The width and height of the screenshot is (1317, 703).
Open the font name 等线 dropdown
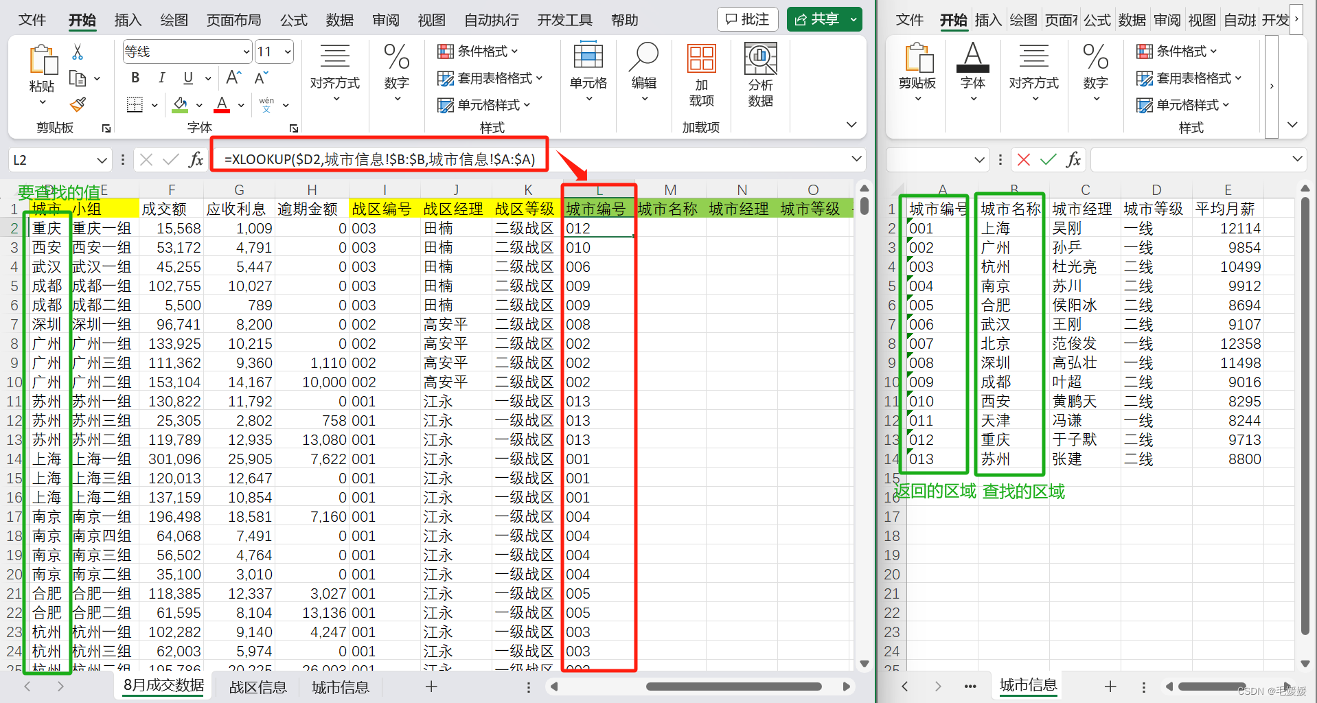coord(247,51)
